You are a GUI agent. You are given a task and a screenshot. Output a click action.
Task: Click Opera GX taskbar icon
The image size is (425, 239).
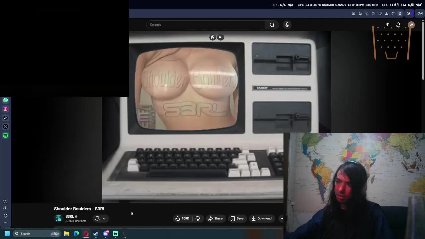pos(86,234)
